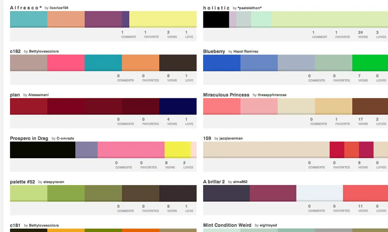Viewport: 388px width, 232px height.
Task: Select teal swatch in Alfresco* palette
Action: click(x=29, y=19)
